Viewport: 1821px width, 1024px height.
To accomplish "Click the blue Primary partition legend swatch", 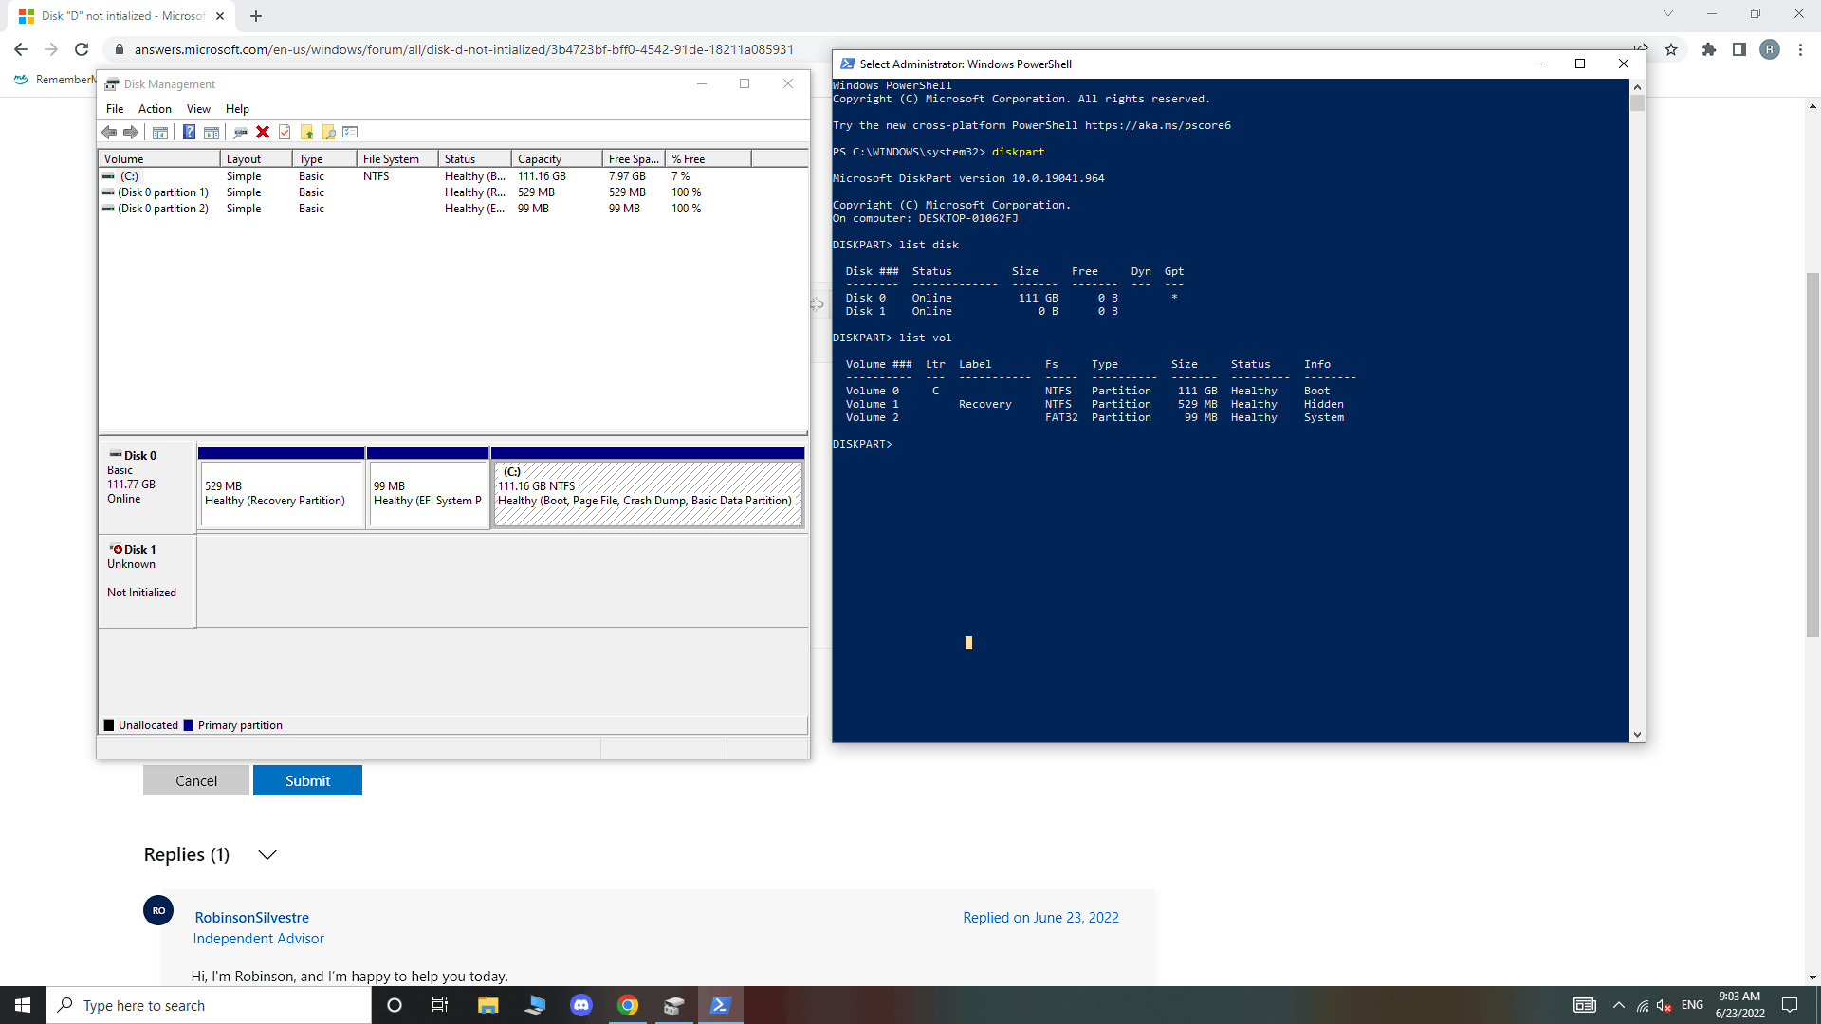I will pos(189,725).
